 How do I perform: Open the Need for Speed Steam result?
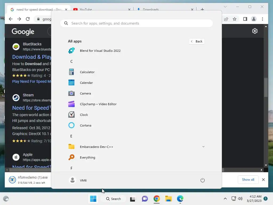click(x=32, y=108)
